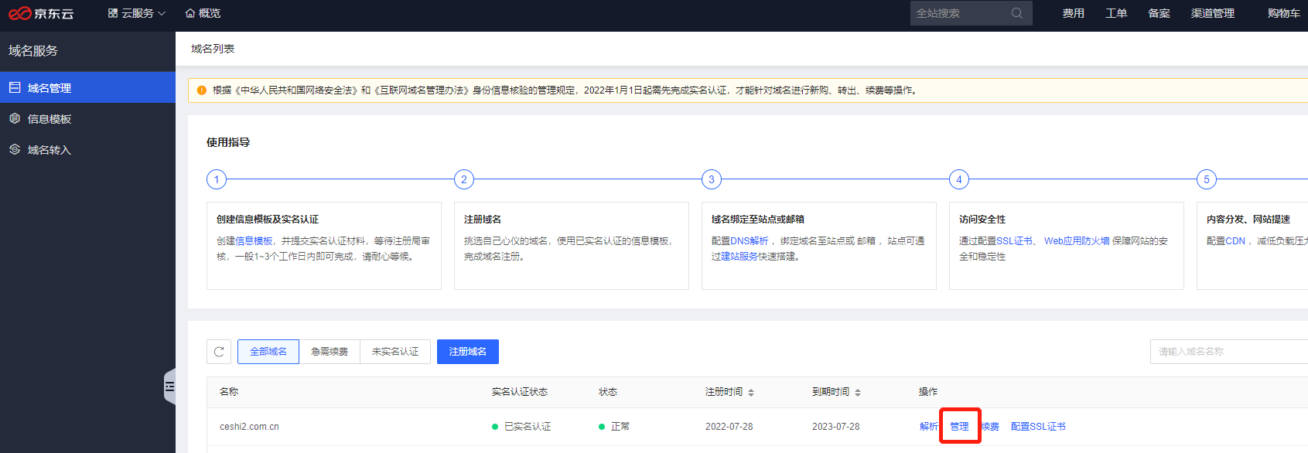Viewport: 1308px width, 453px height.
Task: Open the 云服务 grid icon menu
Action: (x=113, y=13)
